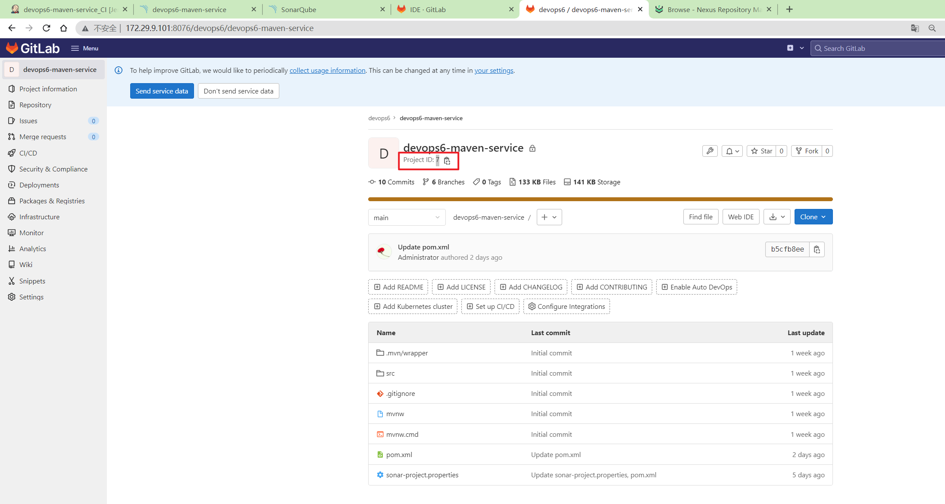Click the create new plus icon in the header
This screenshot has height=504, width=945.
coord(790,48)
